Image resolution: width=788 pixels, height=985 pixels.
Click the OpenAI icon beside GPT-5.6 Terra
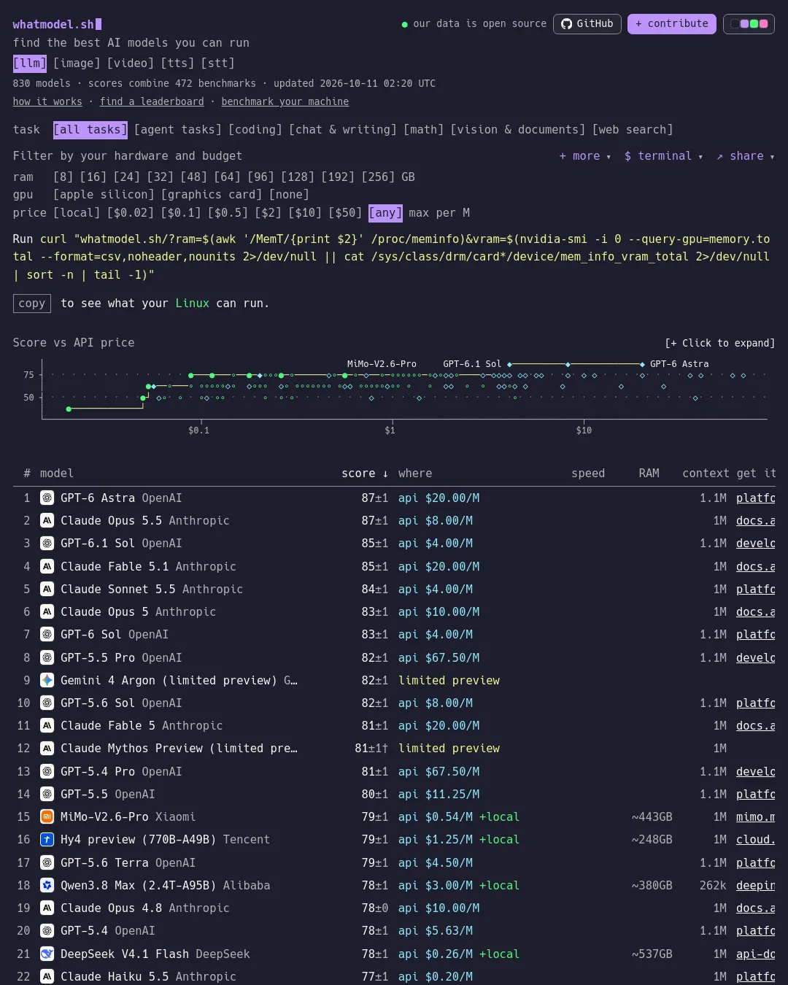47,863
